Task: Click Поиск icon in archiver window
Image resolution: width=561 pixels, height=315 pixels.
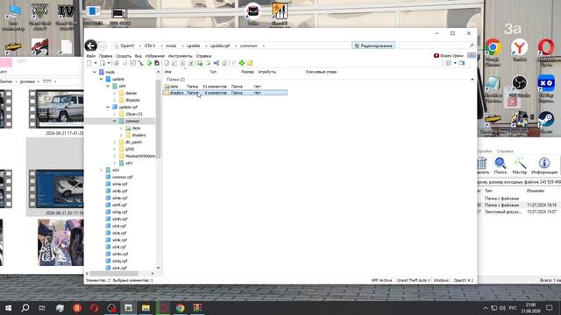Action: point(501,165)
